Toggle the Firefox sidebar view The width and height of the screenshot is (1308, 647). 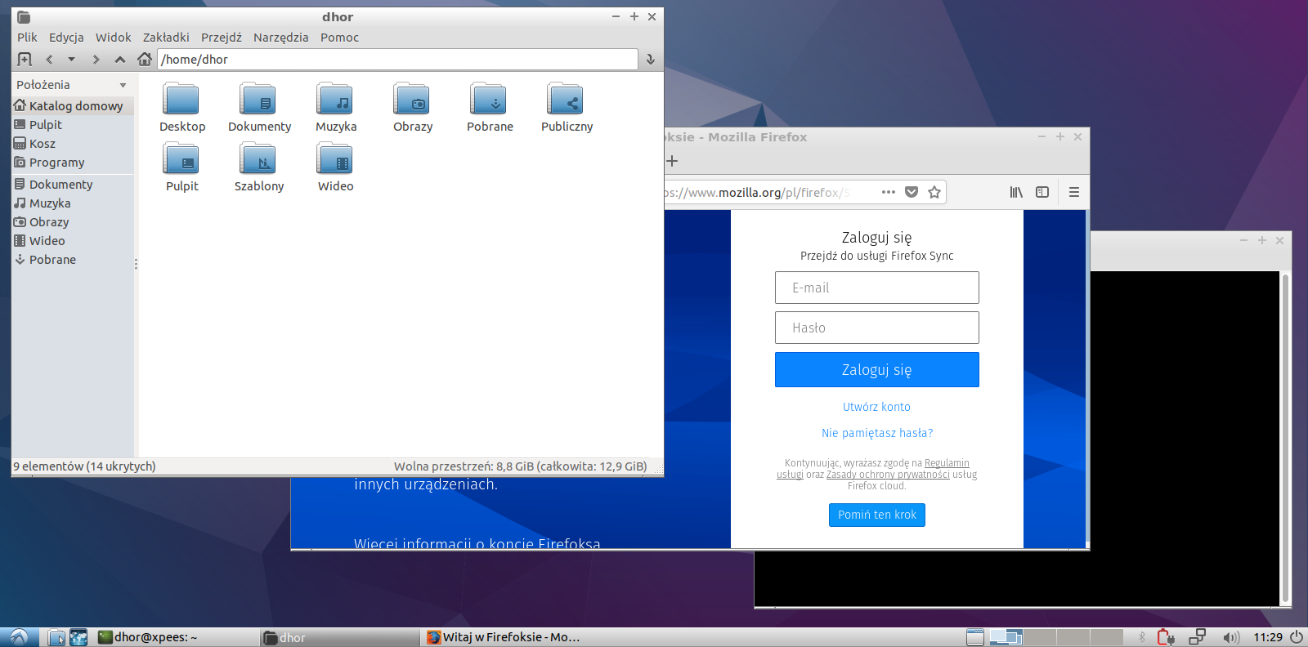click(x=1042, y=192)
